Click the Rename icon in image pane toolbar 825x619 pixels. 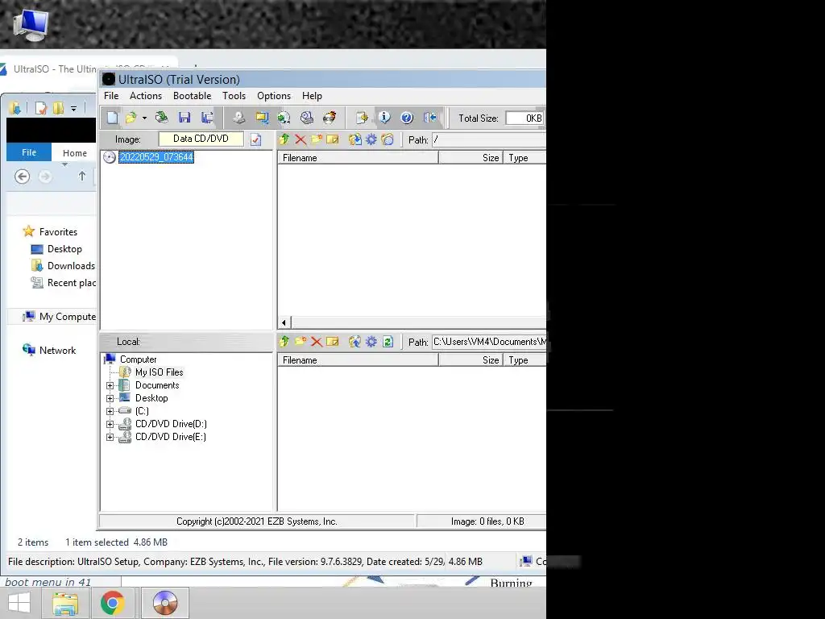pos(333,139)
